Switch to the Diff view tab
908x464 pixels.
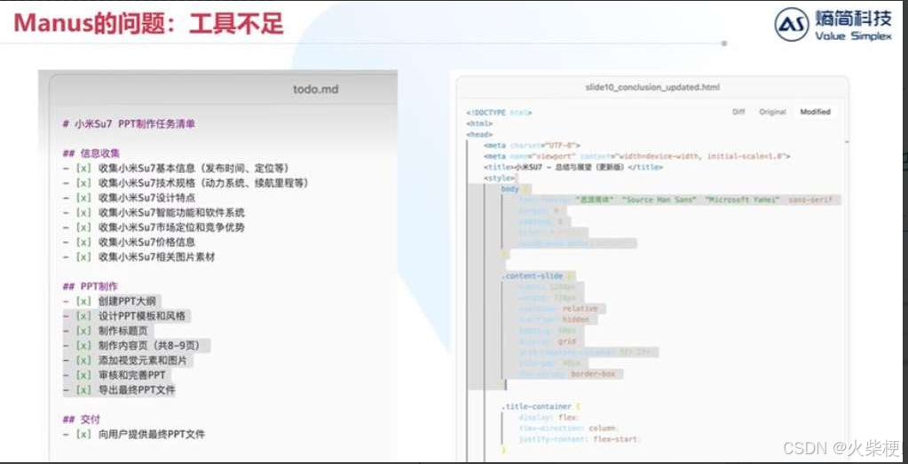point(738,113)
